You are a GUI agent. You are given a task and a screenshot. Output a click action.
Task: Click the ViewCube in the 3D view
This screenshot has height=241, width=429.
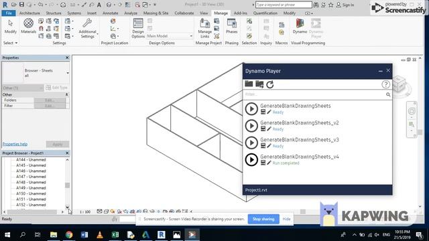[400, 85]
